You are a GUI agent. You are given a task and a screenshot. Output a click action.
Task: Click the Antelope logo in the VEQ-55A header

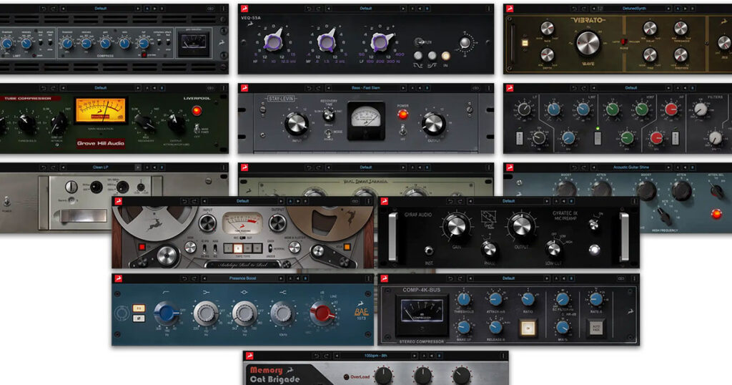coord(244,9)
